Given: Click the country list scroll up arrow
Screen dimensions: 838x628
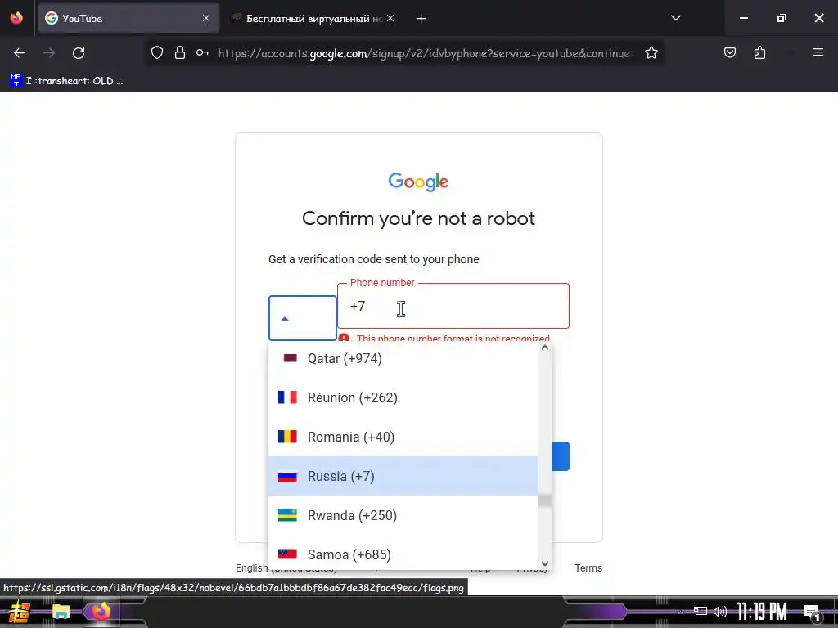Looking at the screenshot, I should click(x=544, y=348).
